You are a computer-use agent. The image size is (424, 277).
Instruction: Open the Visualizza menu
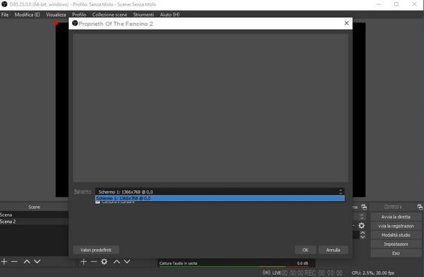[x=56, y=15]
